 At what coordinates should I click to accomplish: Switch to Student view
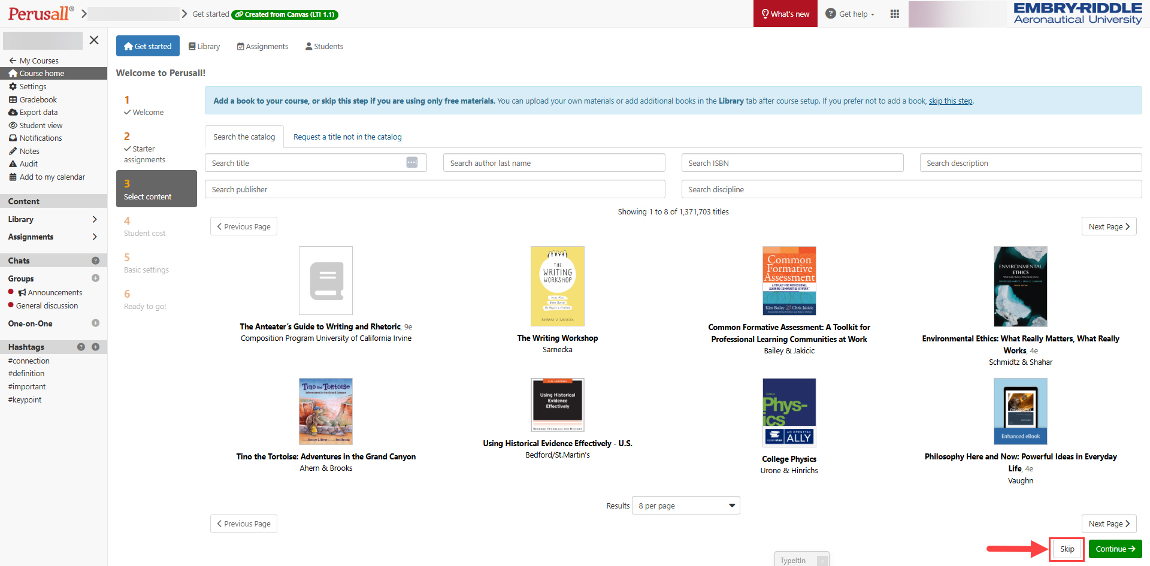(35, 125)
